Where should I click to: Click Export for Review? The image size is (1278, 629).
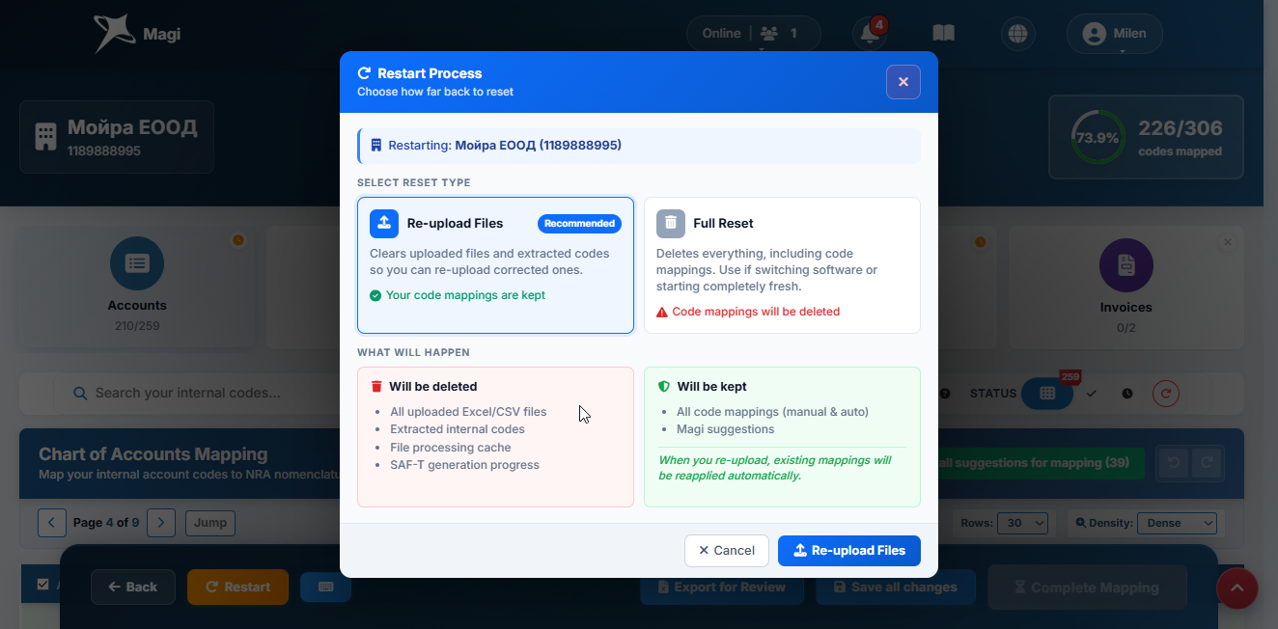[x=722, y=588]
